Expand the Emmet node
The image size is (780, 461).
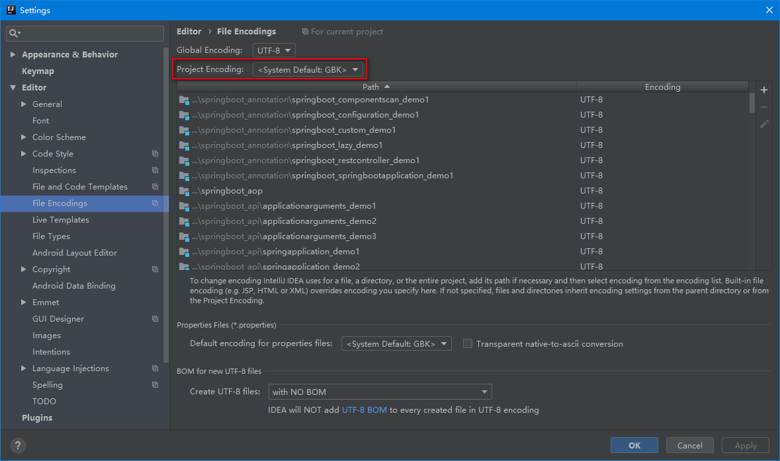pyautogui.click(x=23, y=302)
